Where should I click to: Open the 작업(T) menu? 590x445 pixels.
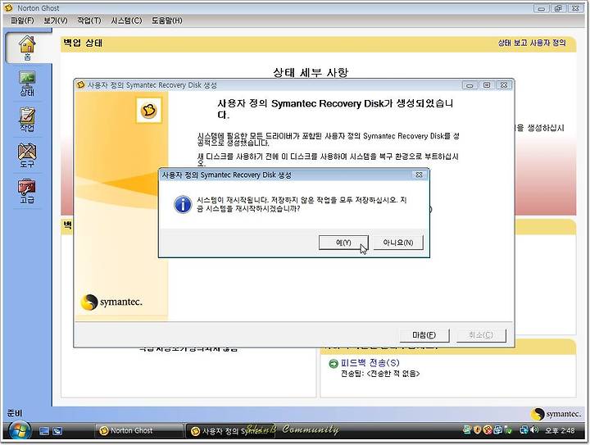[89, 20]
